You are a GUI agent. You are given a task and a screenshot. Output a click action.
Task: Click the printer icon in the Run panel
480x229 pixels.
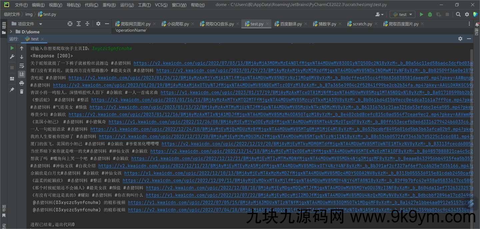point(22,83)
